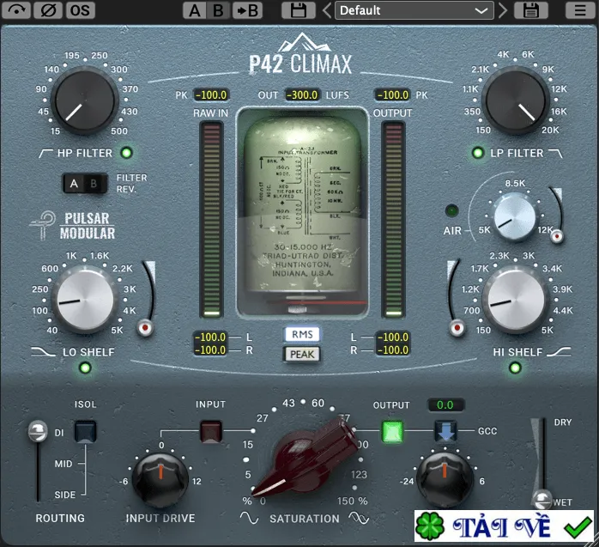599x547 pixels.
Task: Click the output L channel value
Action: pos(393,337)
